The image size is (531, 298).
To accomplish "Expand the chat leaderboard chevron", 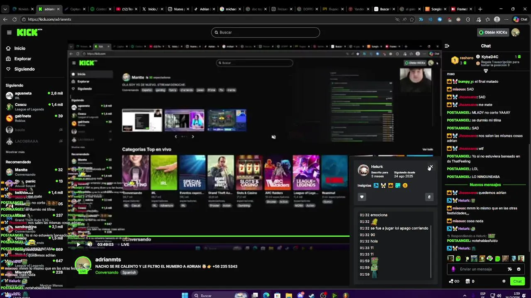I will pos(486,71).
